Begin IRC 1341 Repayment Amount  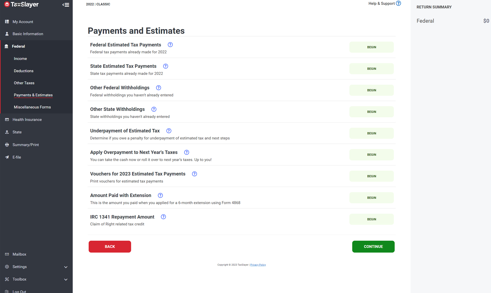click(372, 219)
